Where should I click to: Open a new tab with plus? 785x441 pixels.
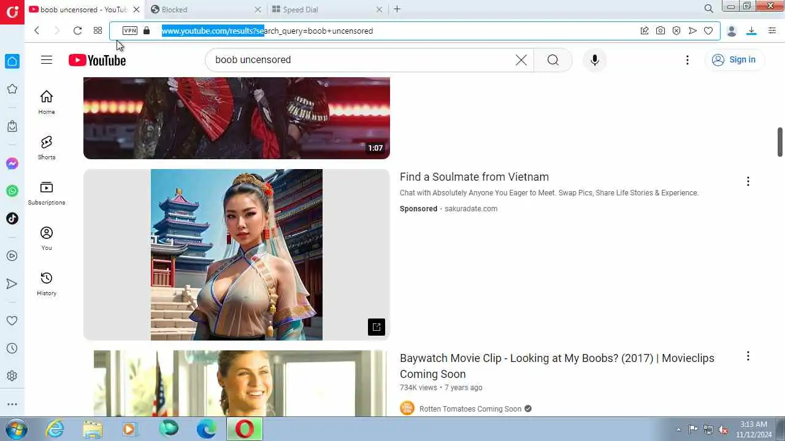[397, 9]
